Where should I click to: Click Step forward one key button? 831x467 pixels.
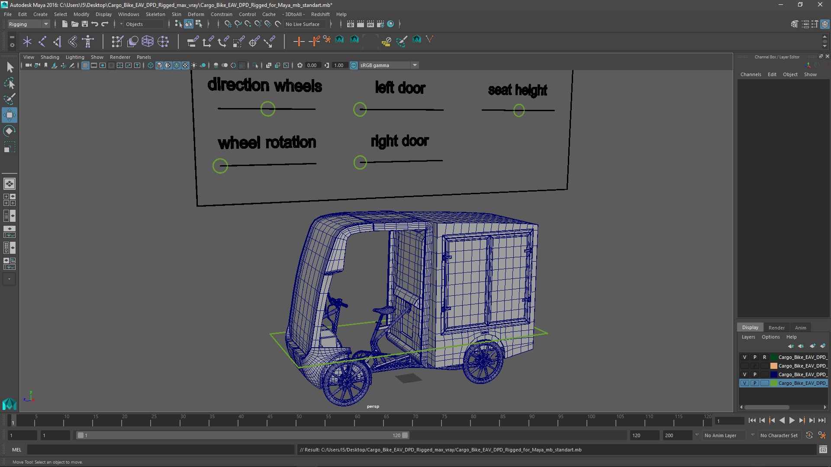[802, 420]
